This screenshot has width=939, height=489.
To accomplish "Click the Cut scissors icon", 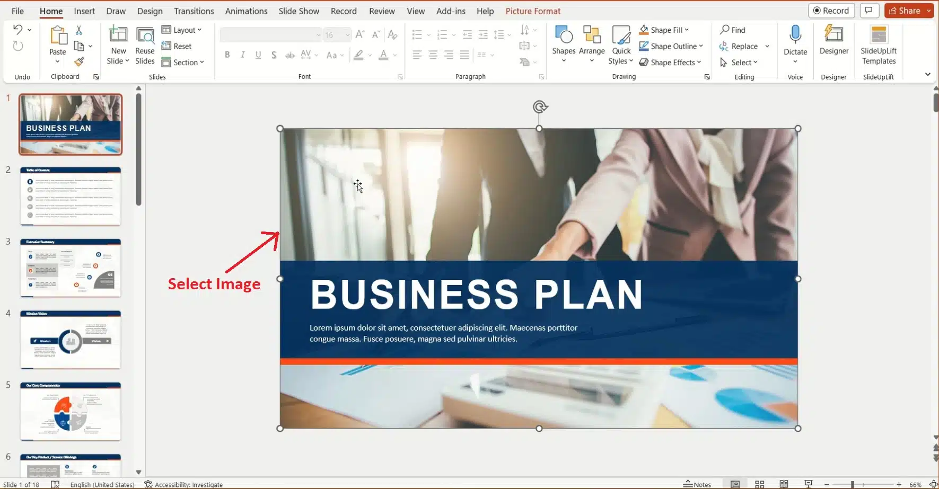I will tap(79, 30).
